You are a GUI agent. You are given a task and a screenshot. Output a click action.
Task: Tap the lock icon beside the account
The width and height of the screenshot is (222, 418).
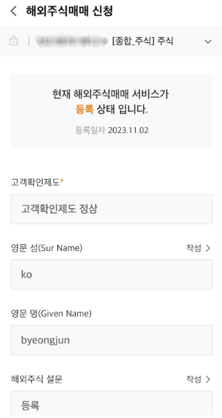[13, 41]
